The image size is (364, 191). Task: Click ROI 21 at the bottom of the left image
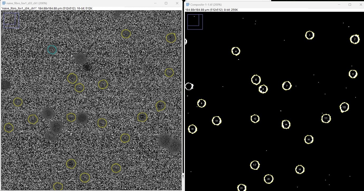click(x=58, y=187)
